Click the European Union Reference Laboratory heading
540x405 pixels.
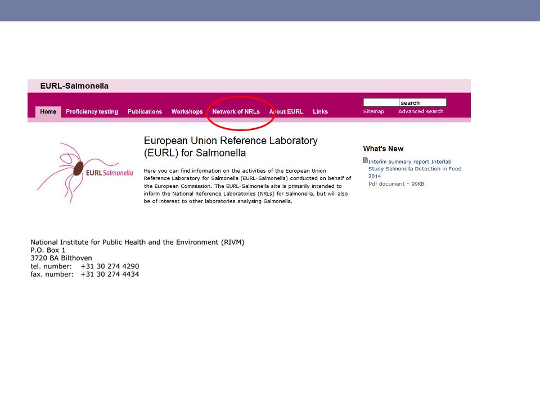[231, 147]
